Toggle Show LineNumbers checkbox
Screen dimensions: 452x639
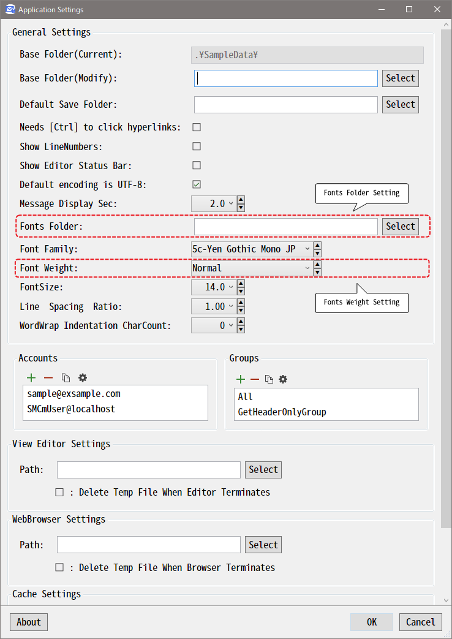click(x=197, y=146)
